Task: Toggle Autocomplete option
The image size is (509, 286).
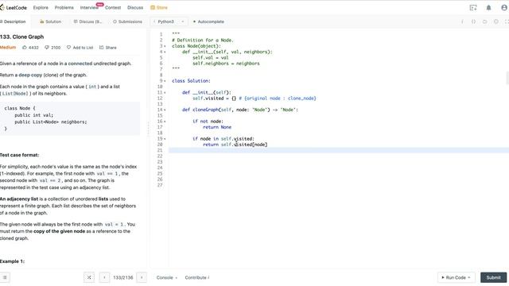Action: point(208,21)
